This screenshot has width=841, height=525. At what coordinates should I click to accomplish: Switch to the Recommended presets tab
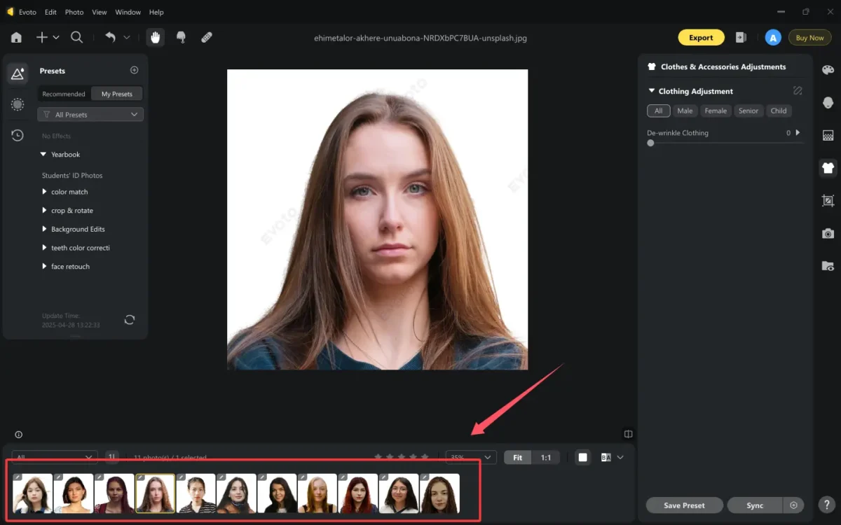click(64, 94)
